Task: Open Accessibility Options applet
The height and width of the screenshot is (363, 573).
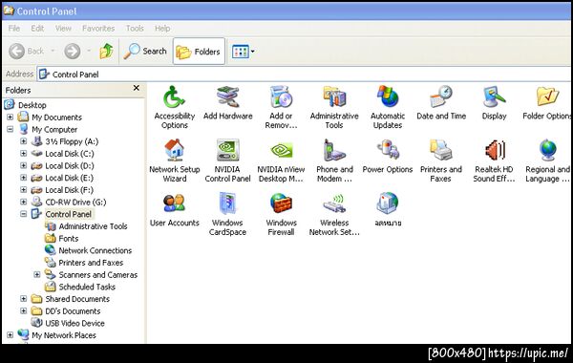Action: coord(175,96)
